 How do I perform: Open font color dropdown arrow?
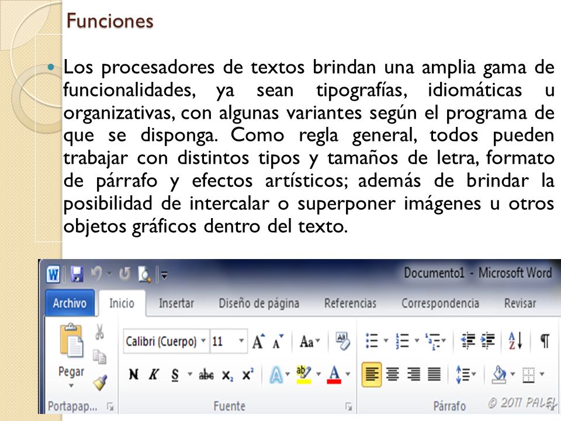point(348,374)
